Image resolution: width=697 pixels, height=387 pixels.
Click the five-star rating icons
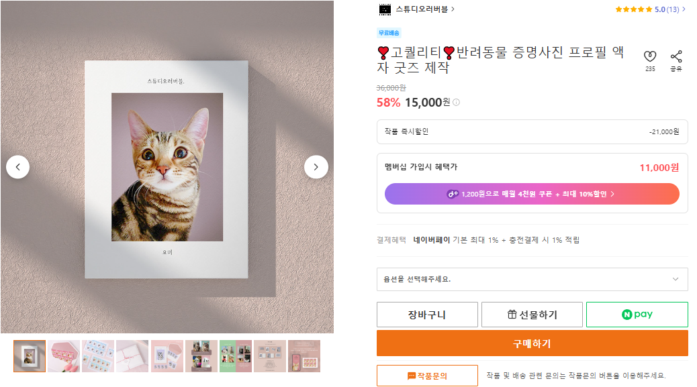pyautogui.click(x=633, y=9)
